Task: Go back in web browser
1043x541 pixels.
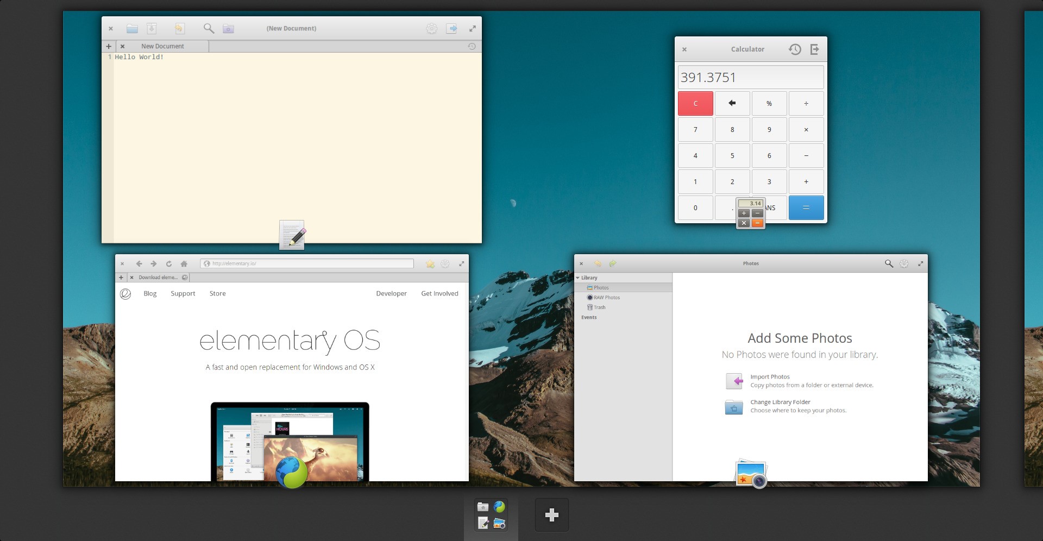Action: 139,264
